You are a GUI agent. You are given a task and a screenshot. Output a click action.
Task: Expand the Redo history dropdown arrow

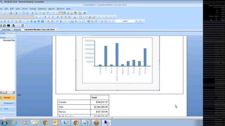tap(56, 13)
